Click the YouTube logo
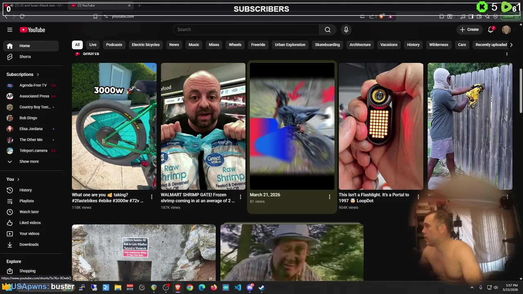The width and height of the screenshot is (523, 294). click(32, 30)
